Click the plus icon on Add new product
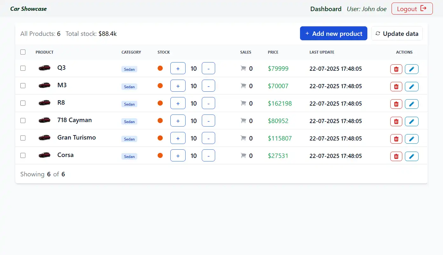The image size is (443, 255). tap(307, 33)
